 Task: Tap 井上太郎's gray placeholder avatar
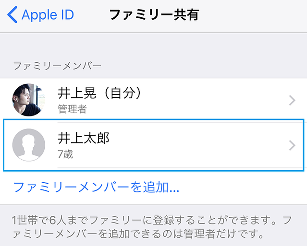pos(28,145)
